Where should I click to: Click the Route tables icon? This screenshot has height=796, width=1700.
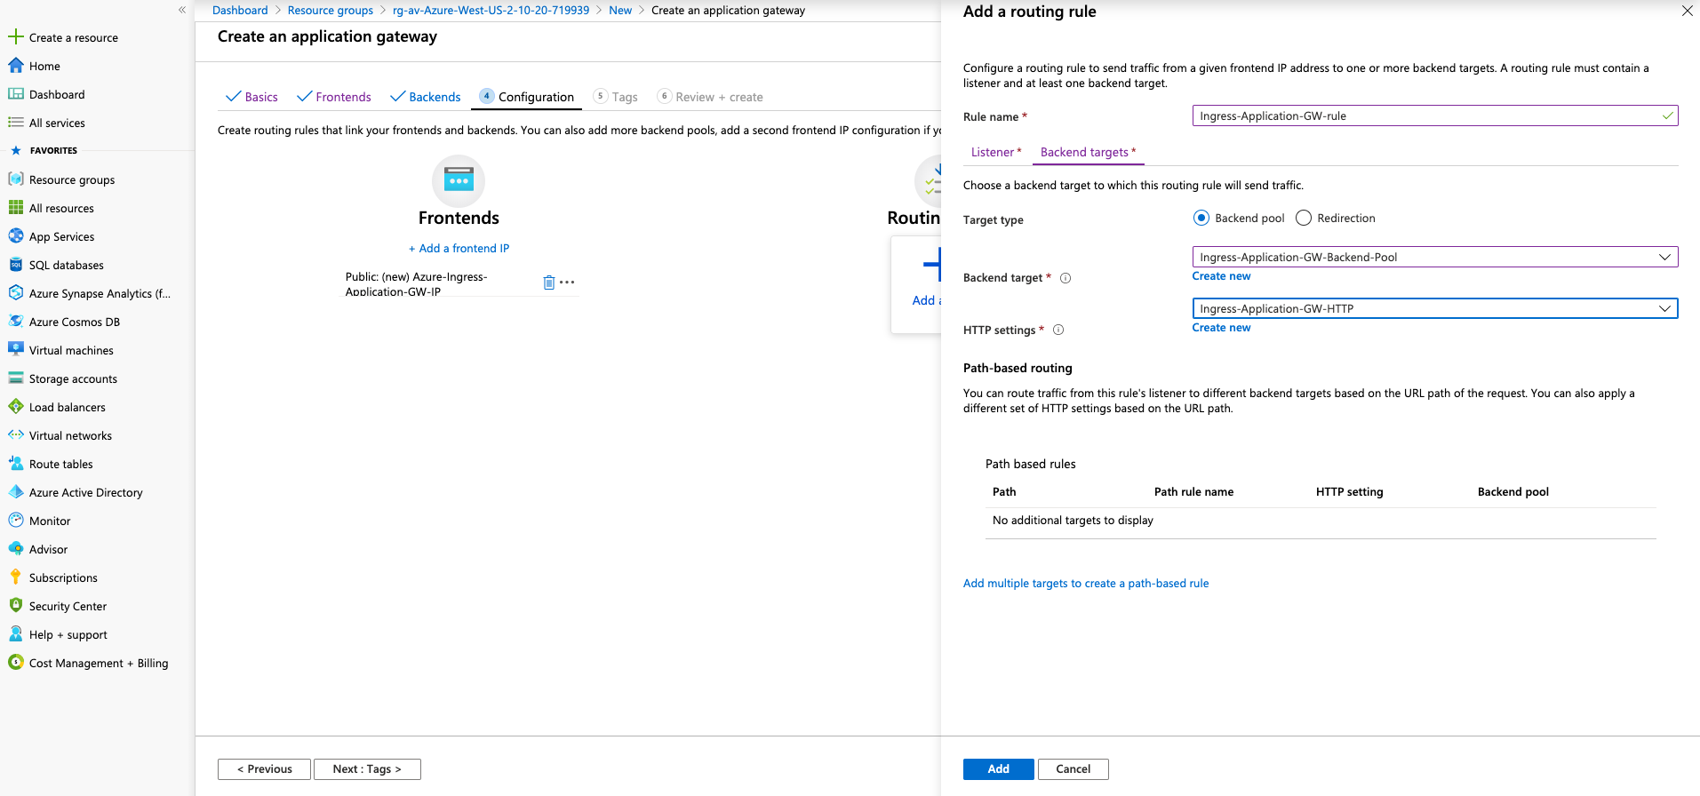(15, 464)
